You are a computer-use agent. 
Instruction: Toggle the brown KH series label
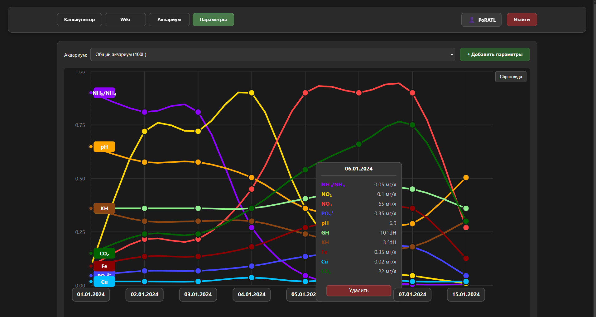click(104, 208)
